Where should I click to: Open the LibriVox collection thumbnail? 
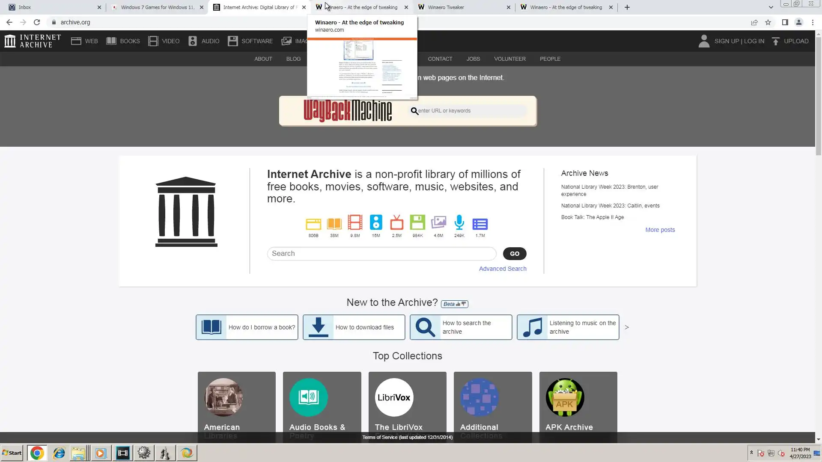pos(394,397)
